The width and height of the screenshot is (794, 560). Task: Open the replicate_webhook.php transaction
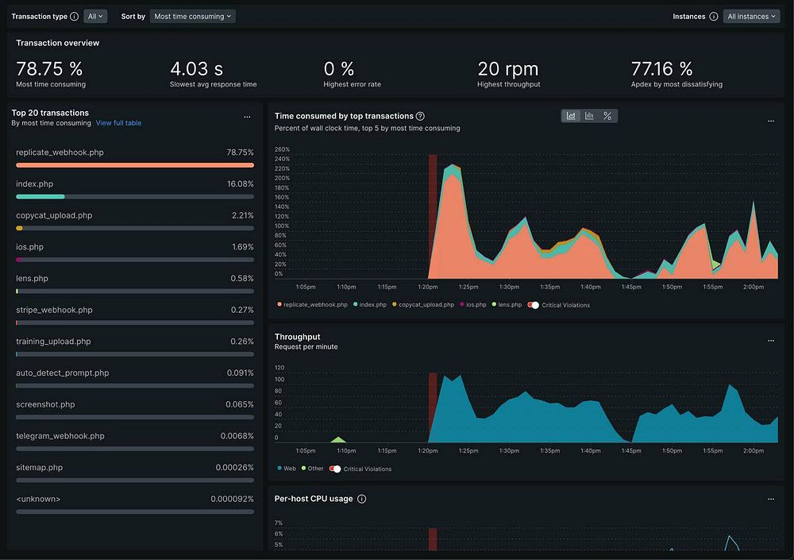[60, 153]
